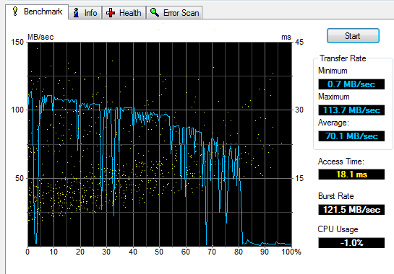Select the Burst Rate value 121.5 MB/sec
The width and height of the screenshot is (394, 274).
[351, 210]
